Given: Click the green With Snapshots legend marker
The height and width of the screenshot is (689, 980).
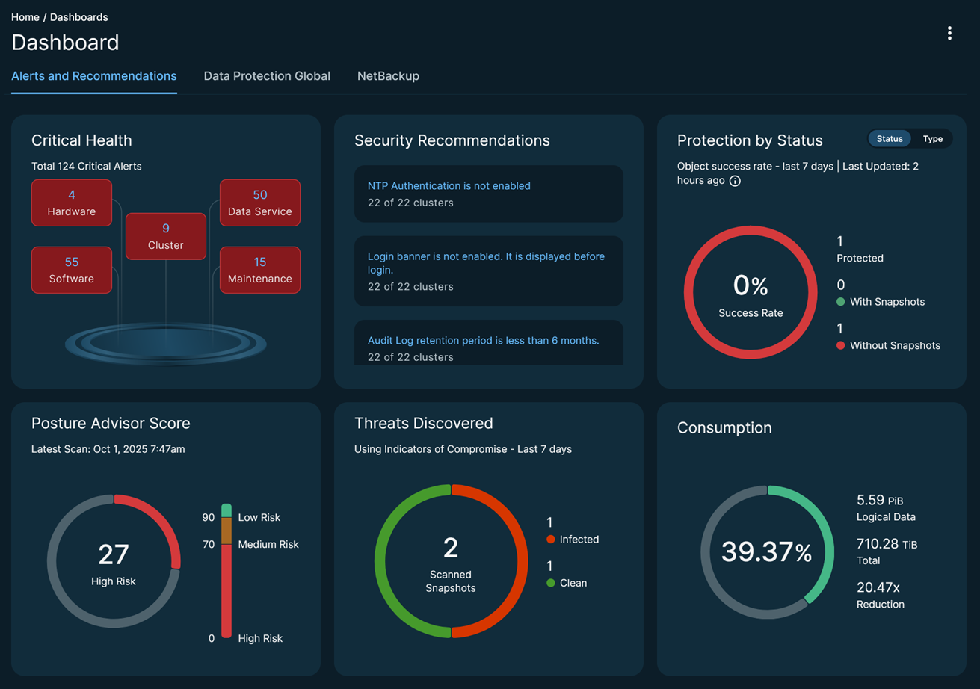Looking at the screenshot, I should 840,302.
